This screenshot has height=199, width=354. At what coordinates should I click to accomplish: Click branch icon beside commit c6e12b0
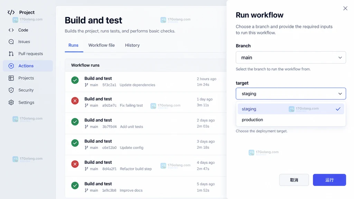(x=86, y=148)
